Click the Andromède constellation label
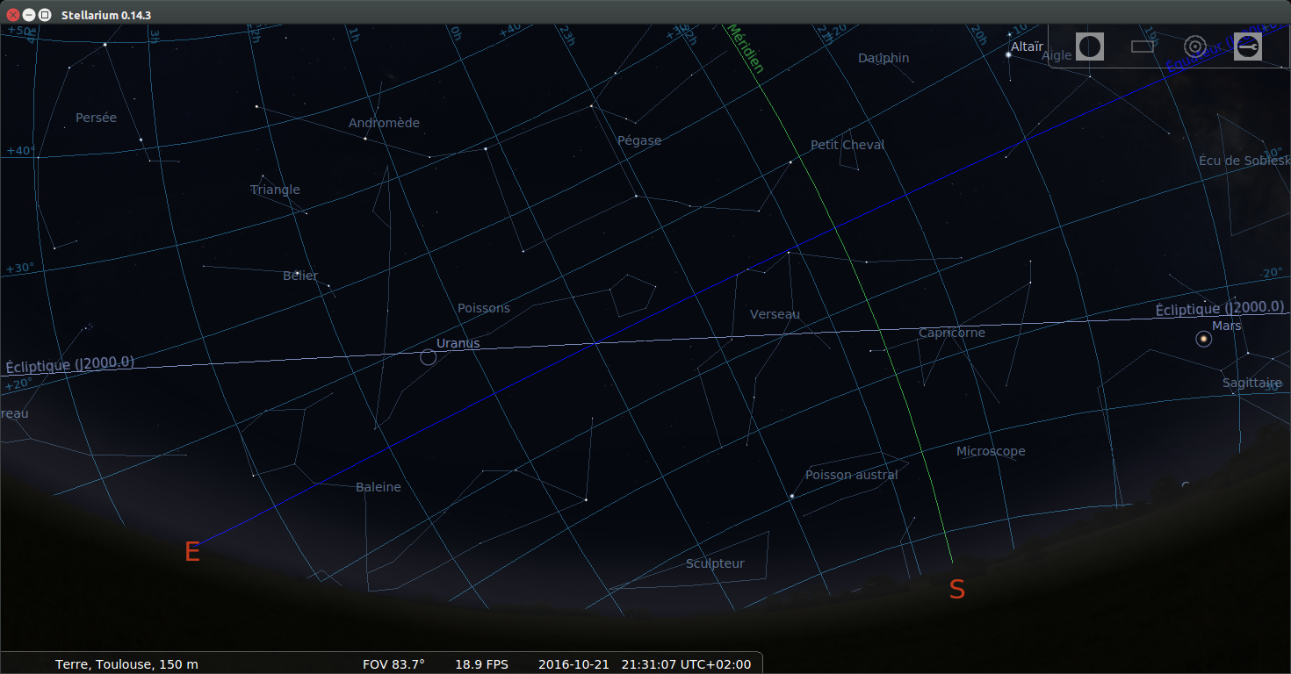Image resolution: width=1291 pixels, height=674 pixels. (x=384, y=123)
